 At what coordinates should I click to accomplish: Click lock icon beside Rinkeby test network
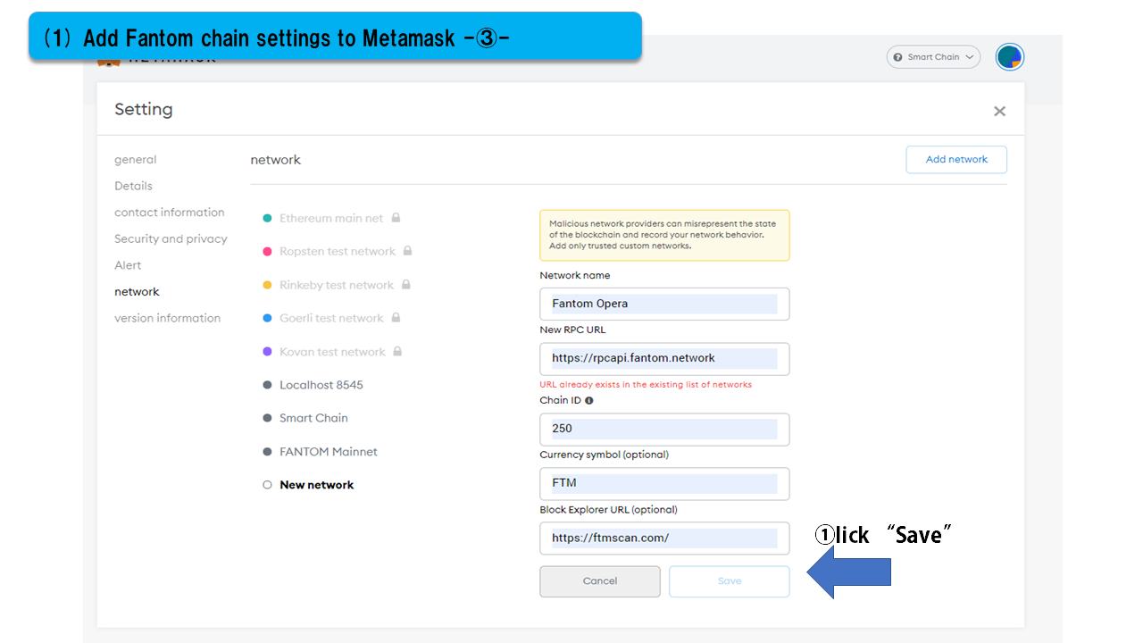click(x=405, y=285)
